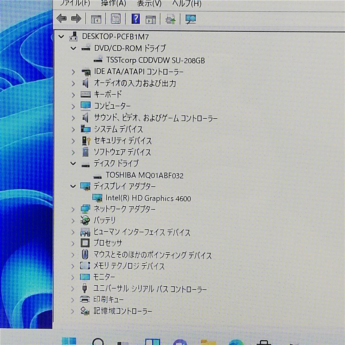Click the network adapter category icon
This screenshot has height=345, width=345.
[x=85, y=209]
